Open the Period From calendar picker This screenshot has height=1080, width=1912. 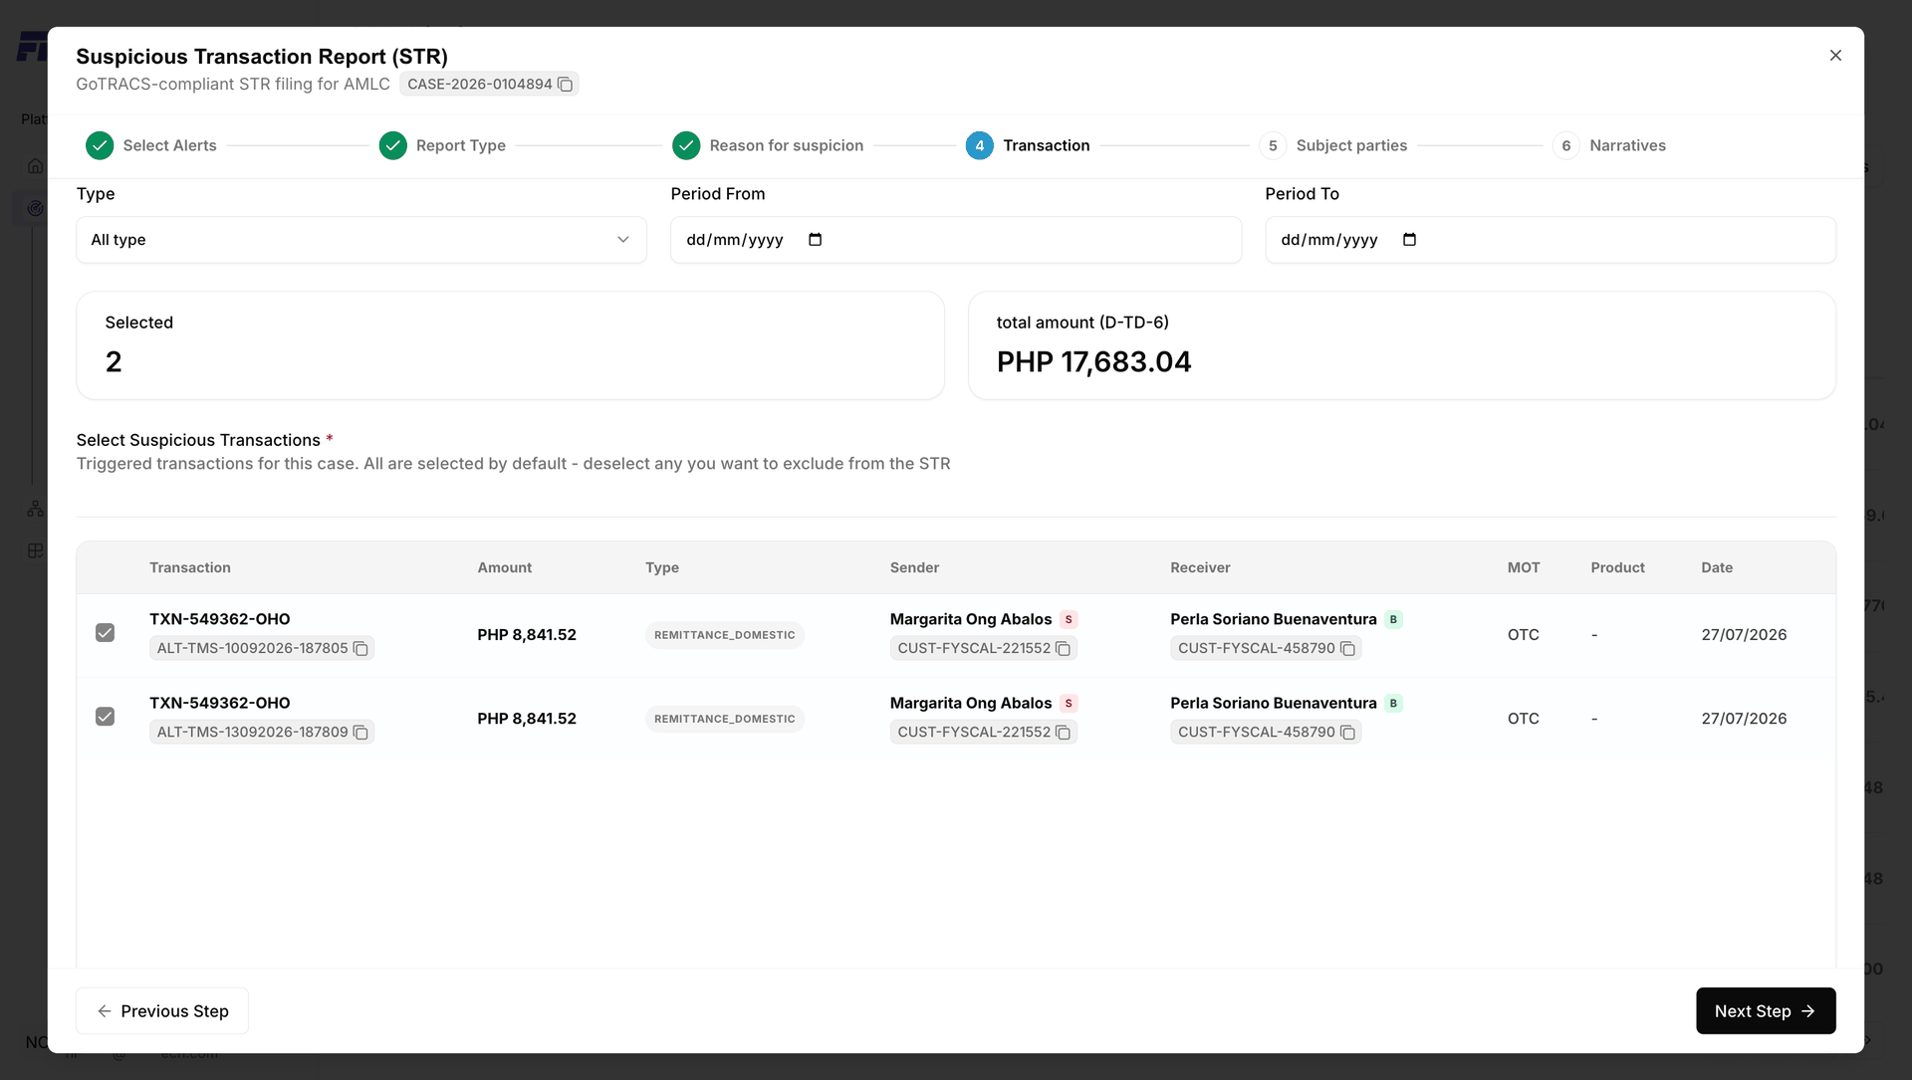pos(815,240)
